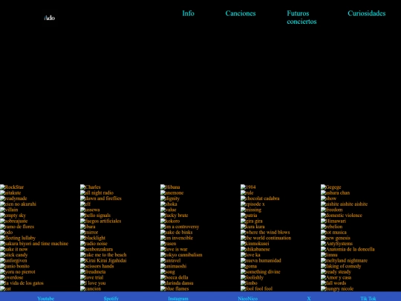Screen dimensions: 401x301
Task: Select the world continuation entry
Action: click(266, 238)
